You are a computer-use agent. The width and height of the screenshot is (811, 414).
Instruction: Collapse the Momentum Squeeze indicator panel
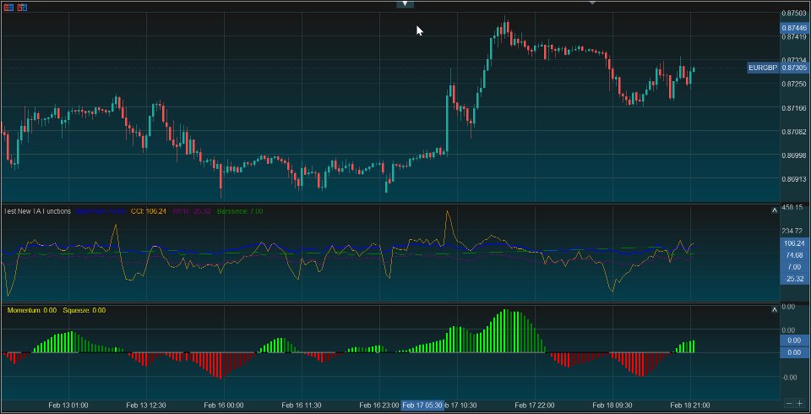[775, 309]
